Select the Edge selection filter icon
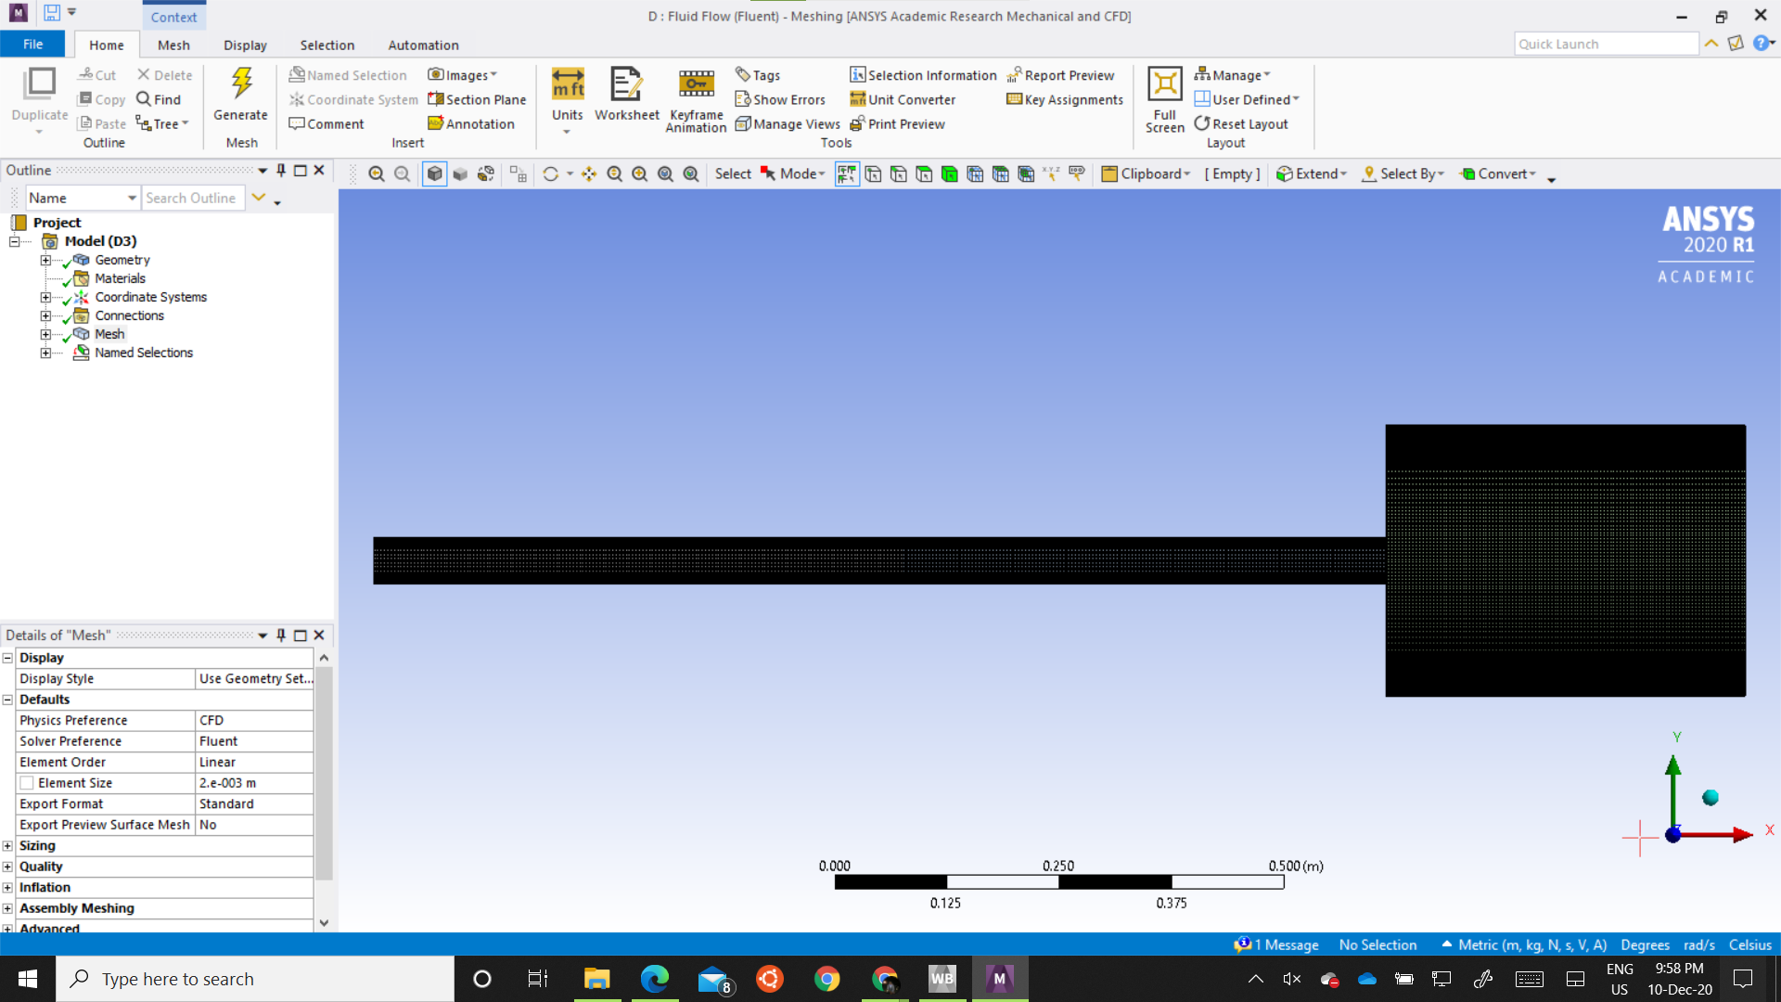The width and height of the screenshot is (1781, 1002). pyautogui.click(x=898, y=173)
